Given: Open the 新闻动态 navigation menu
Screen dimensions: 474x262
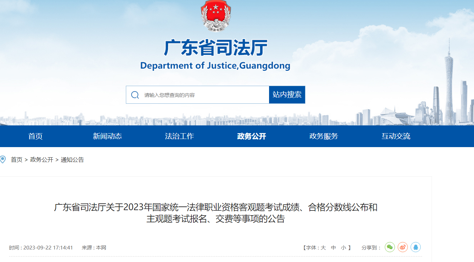Looking at the screenshot, I should (108, 136).
